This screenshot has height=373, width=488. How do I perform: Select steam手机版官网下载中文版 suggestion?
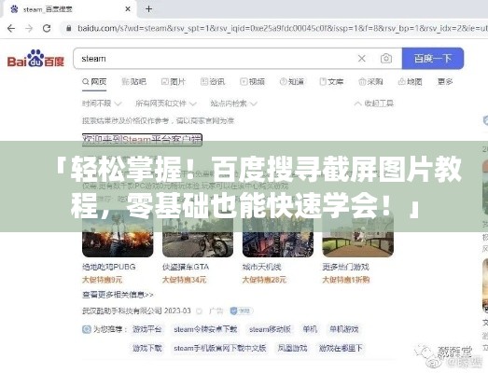(219, 348)
